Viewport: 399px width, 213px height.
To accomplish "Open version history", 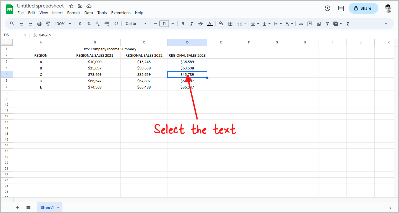I will pyautogui.click(x=327, y=8).
